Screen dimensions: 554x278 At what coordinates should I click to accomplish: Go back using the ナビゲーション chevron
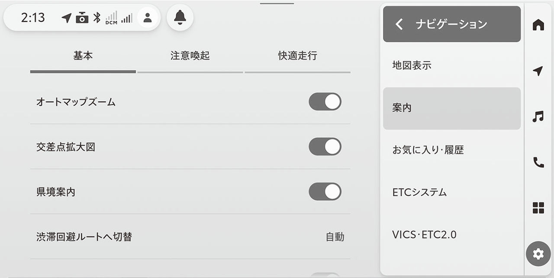(x=399, y=24)
